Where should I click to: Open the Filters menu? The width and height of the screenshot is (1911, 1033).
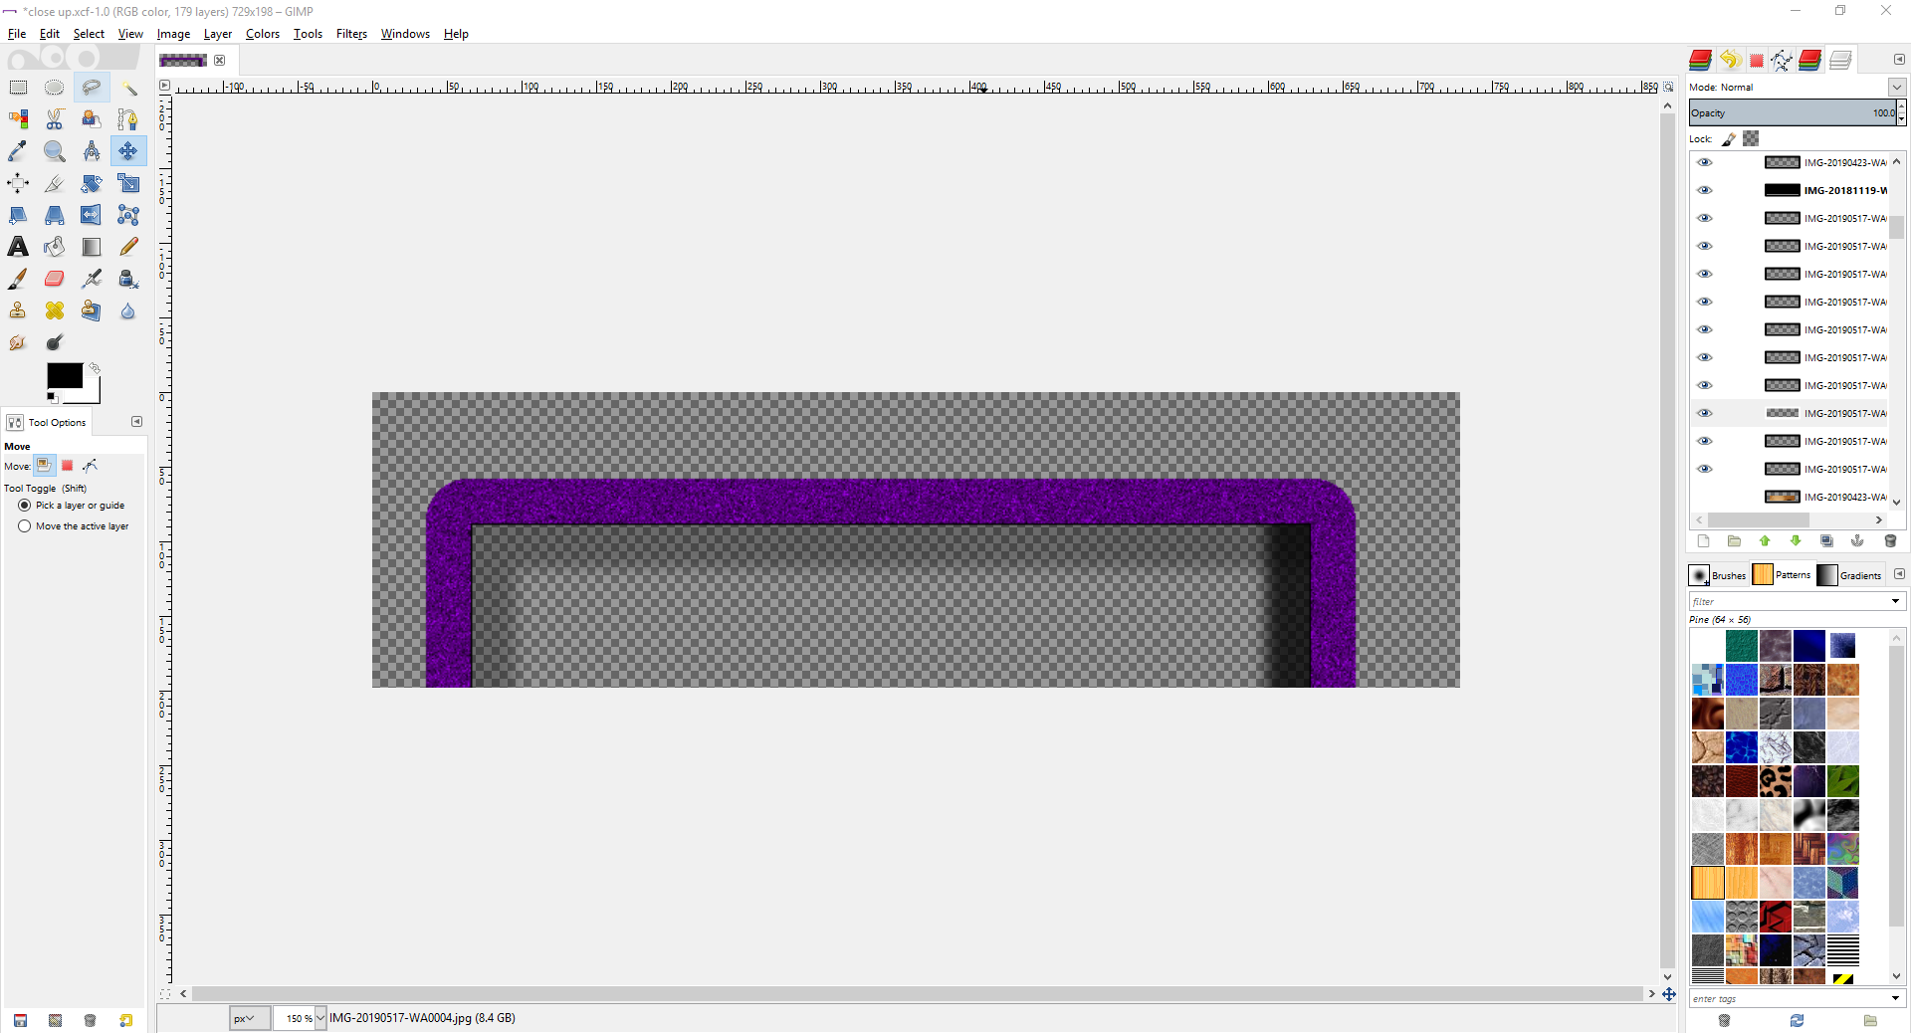click(351, 34)
